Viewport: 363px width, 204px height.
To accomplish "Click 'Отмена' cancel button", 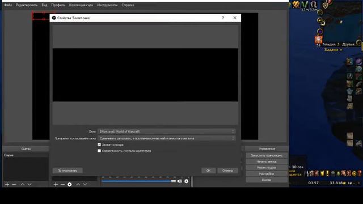I will 227,171.
